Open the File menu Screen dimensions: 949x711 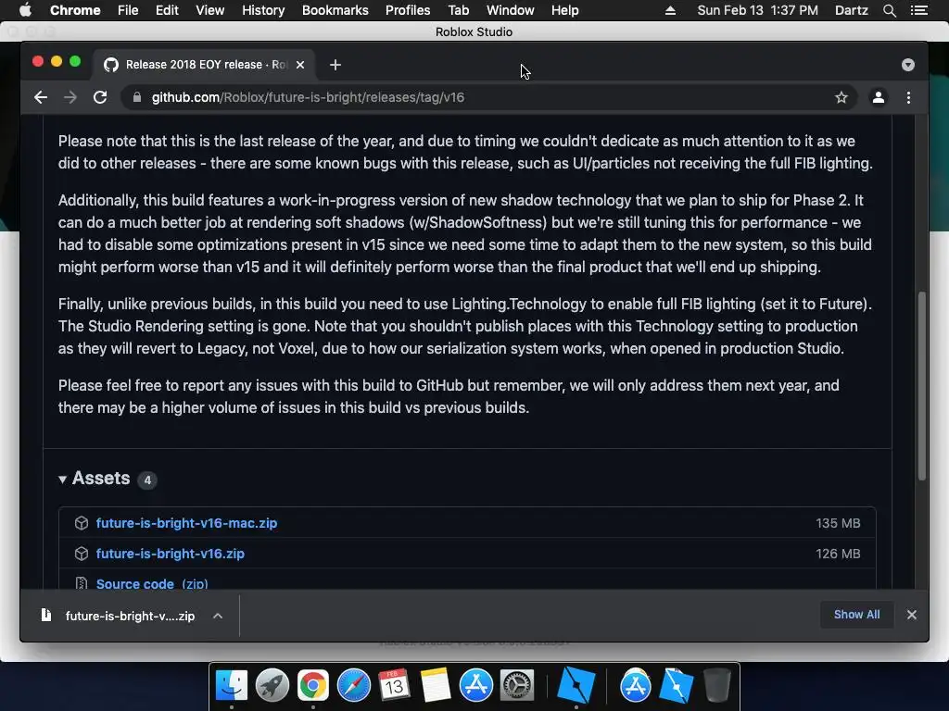[x=128, y=10]
